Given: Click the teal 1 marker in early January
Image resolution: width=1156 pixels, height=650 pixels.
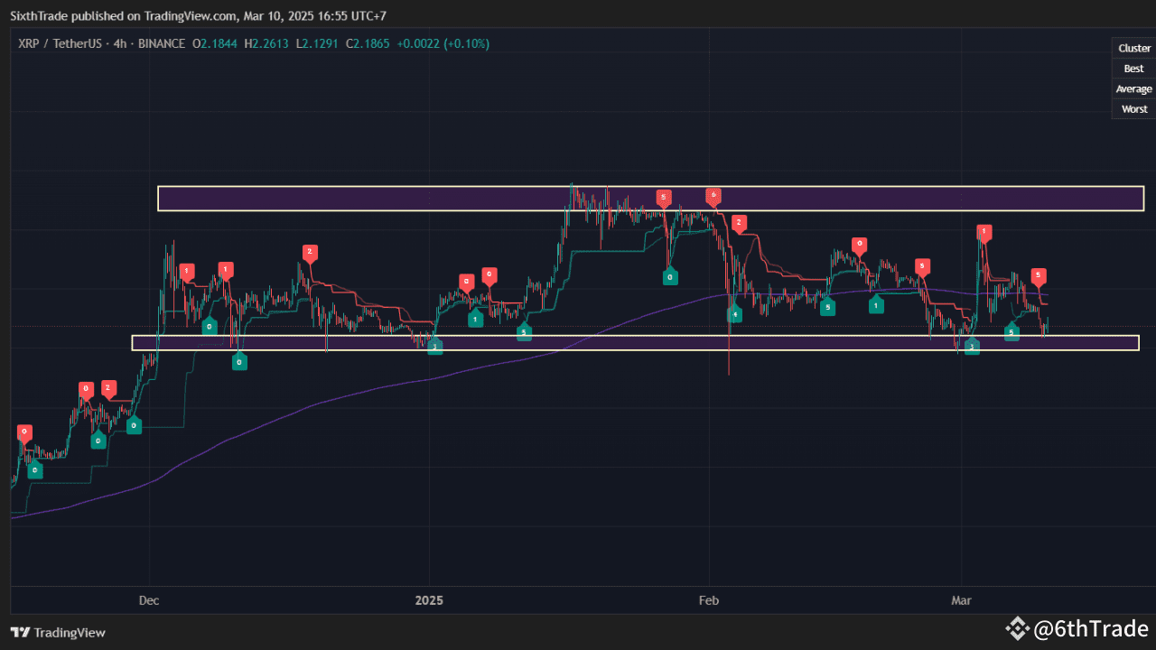Looking at the screenshot, I should click(x=474, y=319).
